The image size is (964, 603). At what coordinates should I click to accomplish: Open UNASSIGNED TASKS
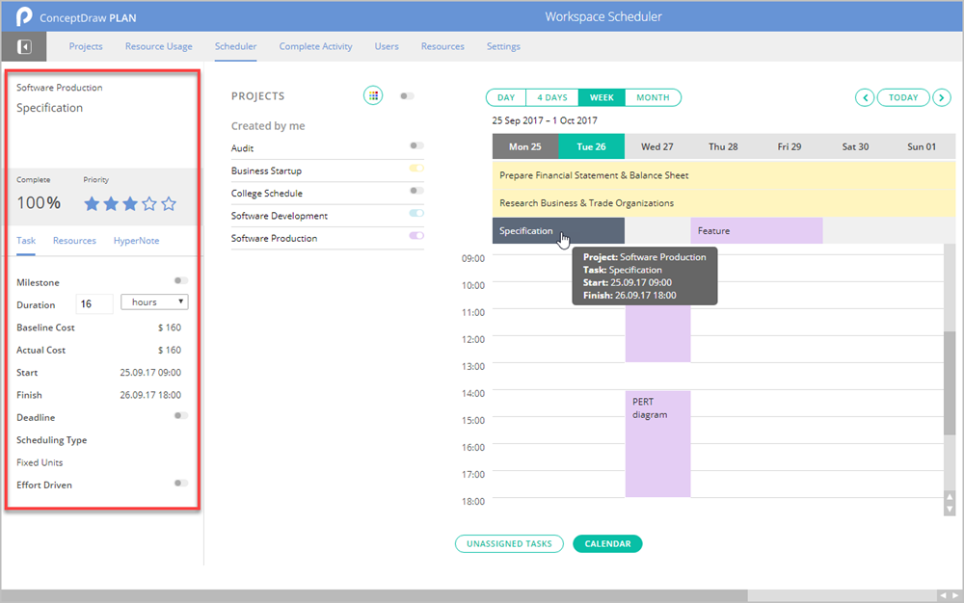(x=509, y=543)
